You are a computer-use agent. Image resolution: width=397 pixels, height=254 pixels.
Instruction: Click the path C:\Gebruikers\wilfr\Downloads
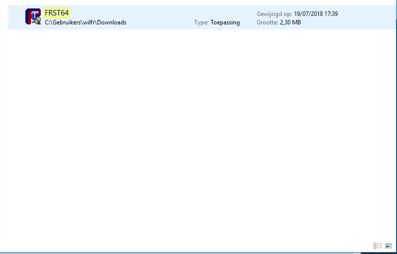(86, 22)
